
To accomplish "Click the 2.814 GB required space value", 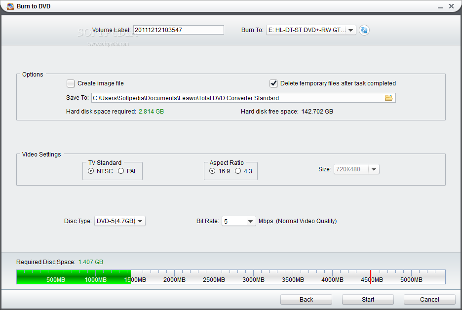I will tap(151, 112).
